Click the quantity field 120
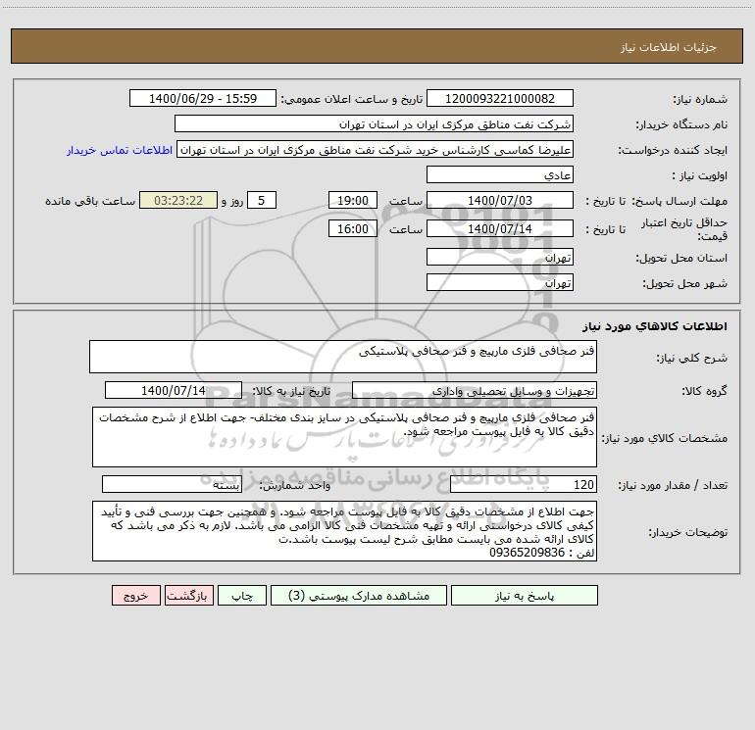Screen dimensions: 755x730 [x=524, y=485]
